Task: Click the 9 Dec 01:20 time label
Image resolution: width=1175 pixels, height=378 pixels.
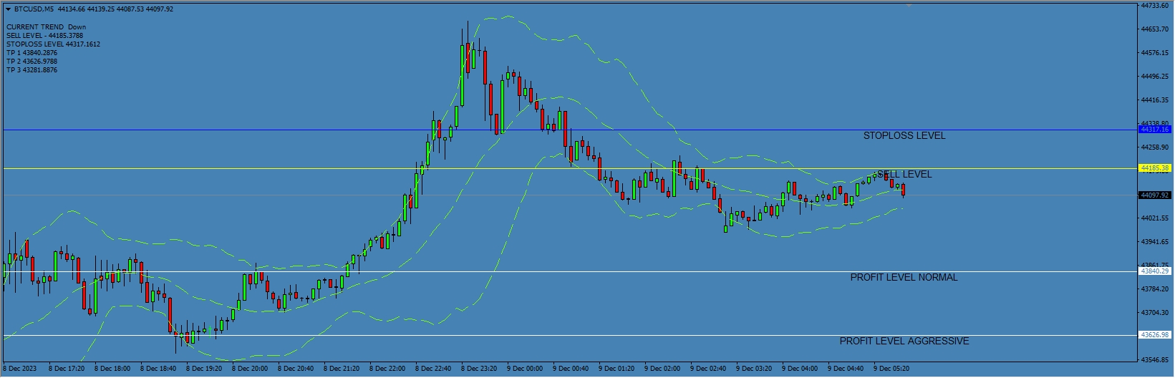Action: (x=616, y=369)
